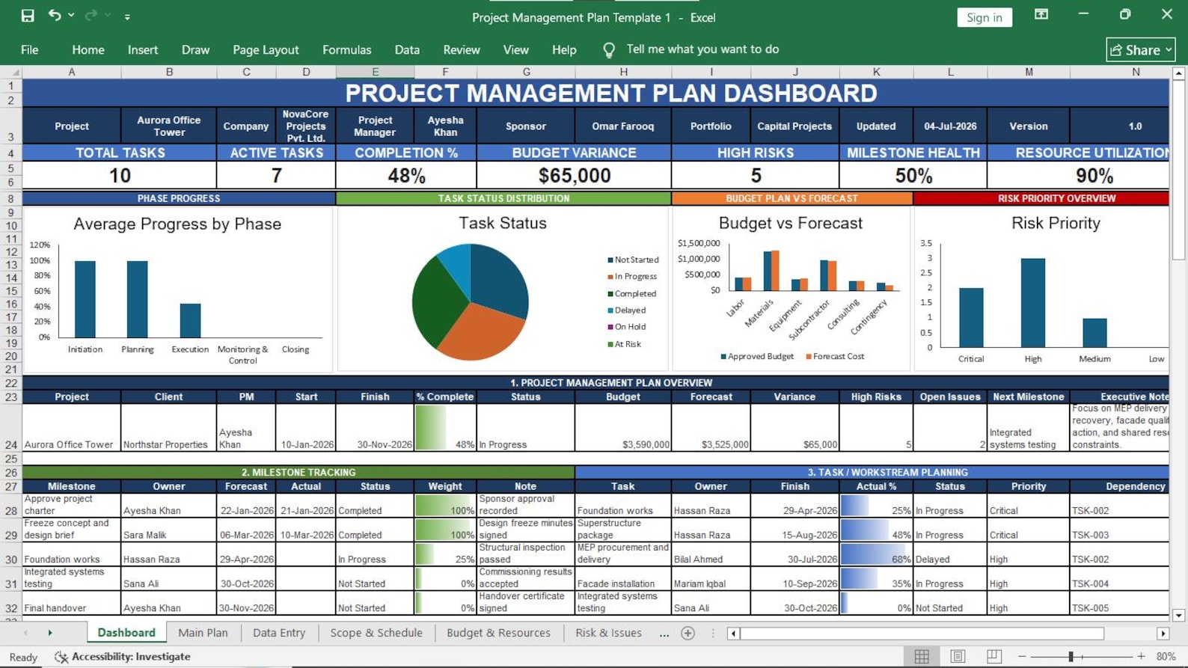This screenshot has height=668, width=1188.
Task: Click vertical scrollbar down arrow
Action: pos(1178,615)
